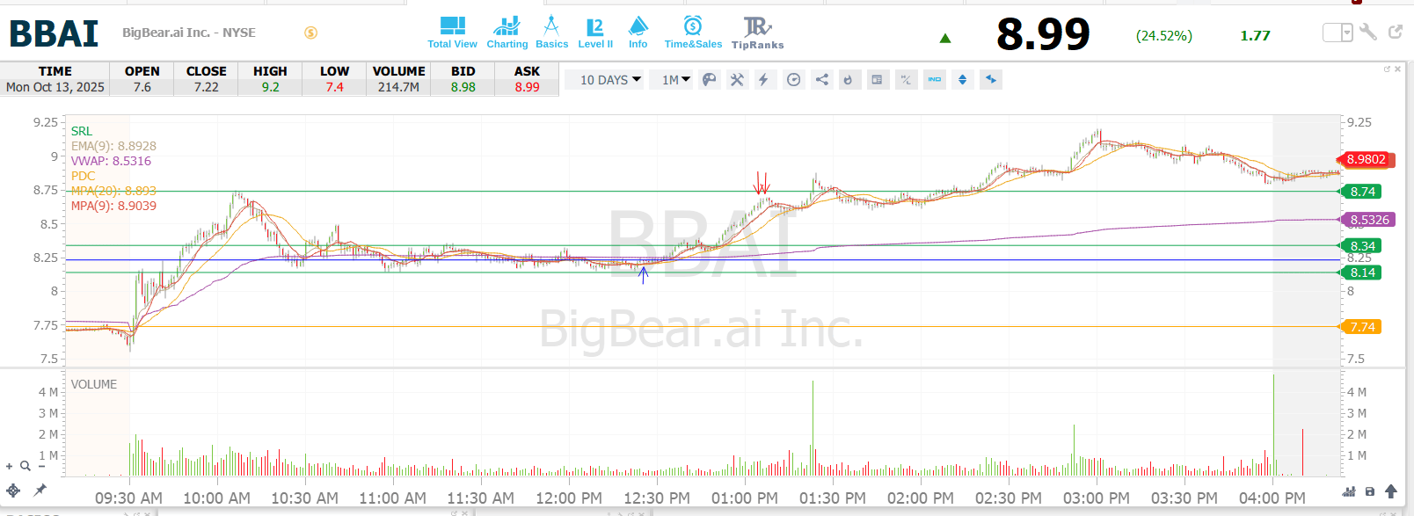
Task: Click the last price 8.99
Action: point(1043,34)
